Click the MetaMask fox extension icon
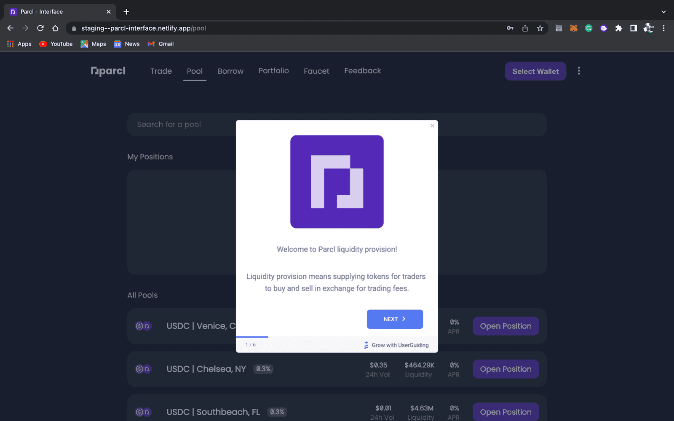674x421 pixels. pyautogui.click(x=574, y=28)
